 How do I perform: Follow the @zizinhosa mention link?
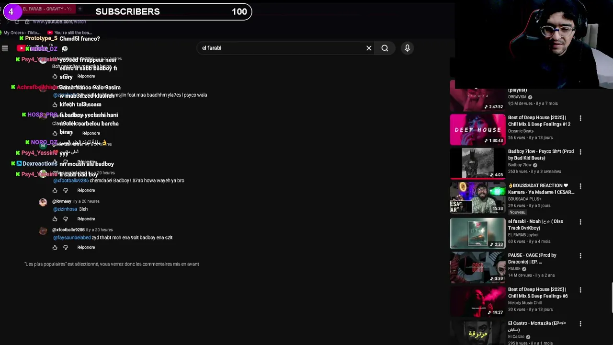(x=65, y=209)
